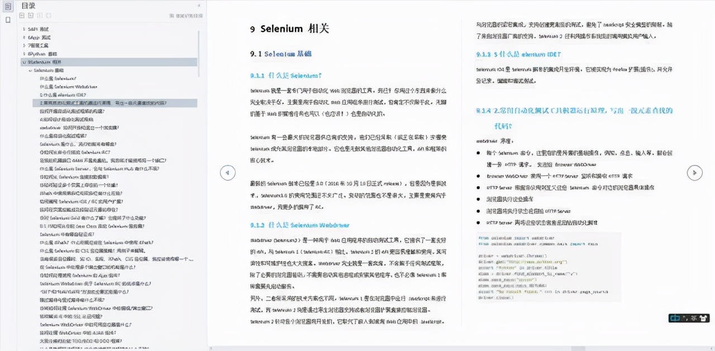Click heading 9.1.3 about Selenium IDE
This screenshot has height=351, width=715.
(518, 54)
